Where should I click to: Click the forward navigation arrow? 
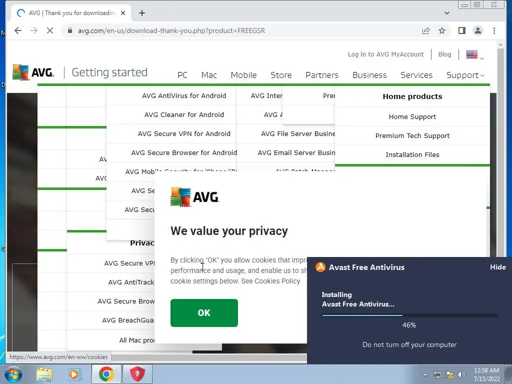34,30
